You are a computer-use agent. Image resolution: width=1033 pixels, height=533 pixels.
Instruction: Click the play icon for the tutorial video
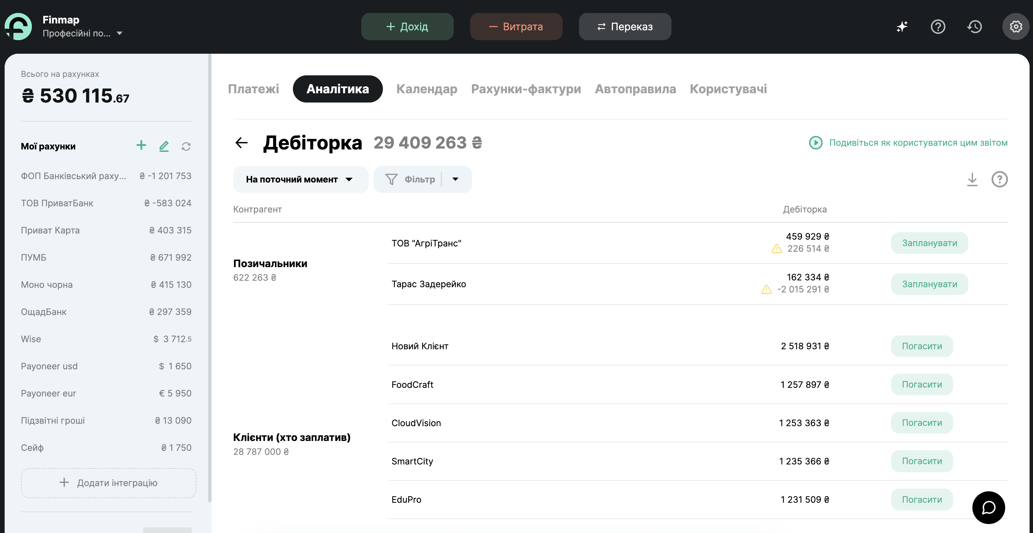click(x=816, y=143)
